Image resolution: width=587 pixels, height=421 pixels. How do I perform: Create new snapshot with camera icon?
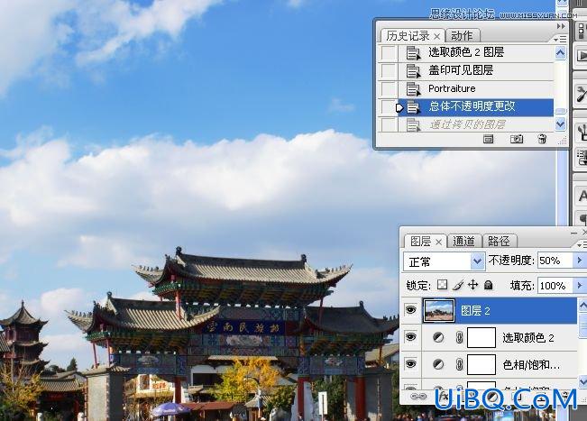tap(517, 139)
